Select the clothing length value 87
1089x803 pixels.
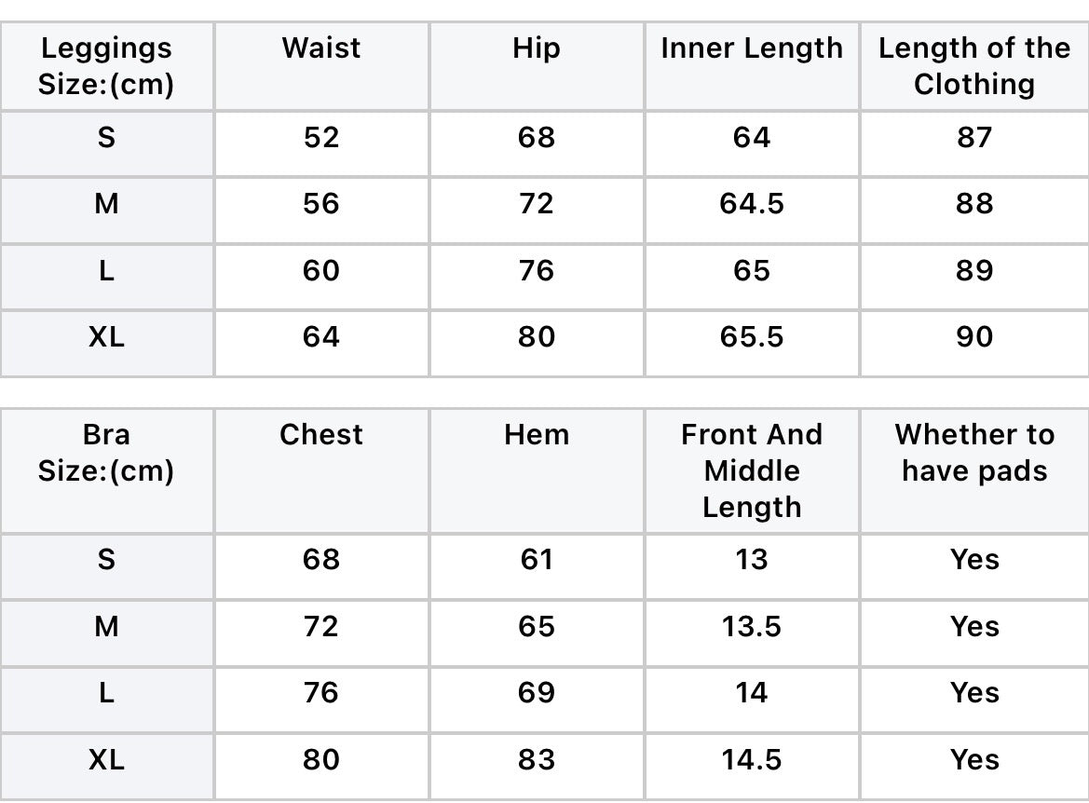pos(974,138)
